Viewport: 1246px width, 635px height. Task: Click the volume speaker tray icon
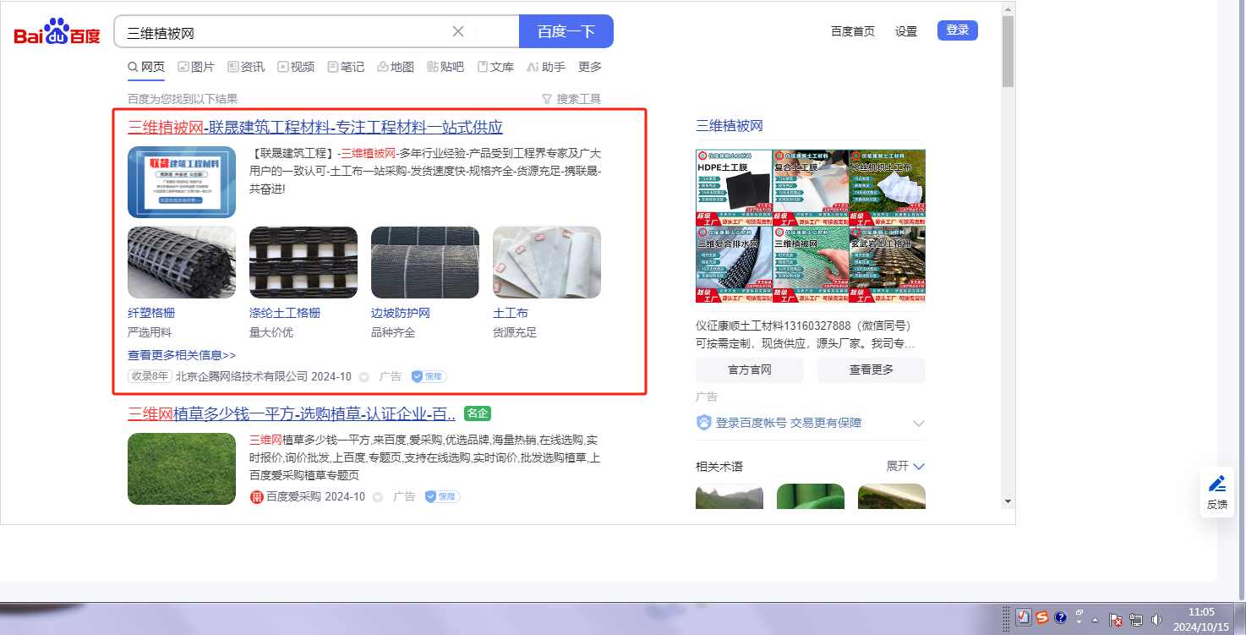pos(1157,619)
